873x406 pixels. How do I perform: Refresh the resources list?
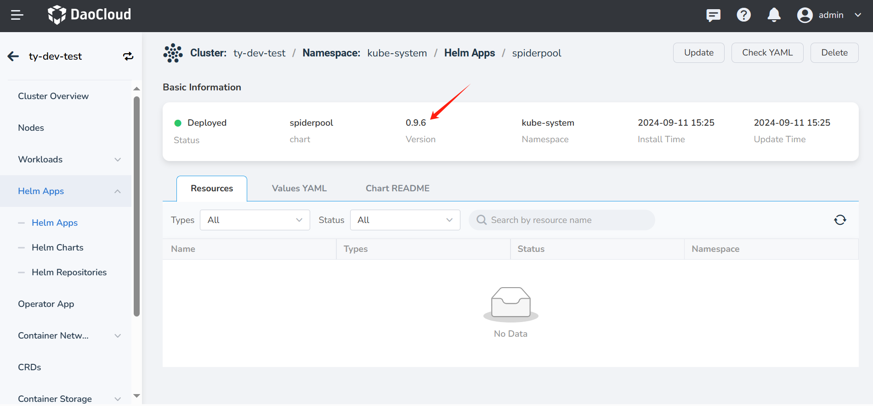pos(840,220)
